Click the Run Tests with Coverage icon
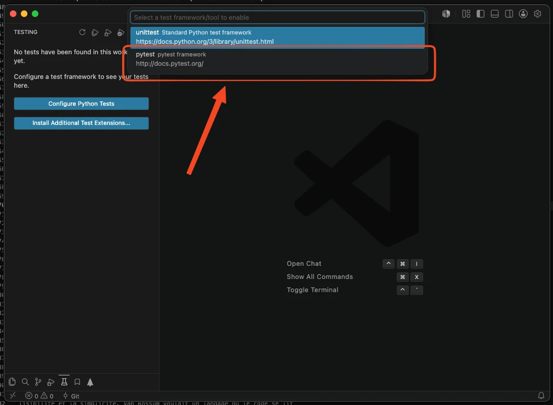Viewport: 553px width, 405px height. point(121,33)
